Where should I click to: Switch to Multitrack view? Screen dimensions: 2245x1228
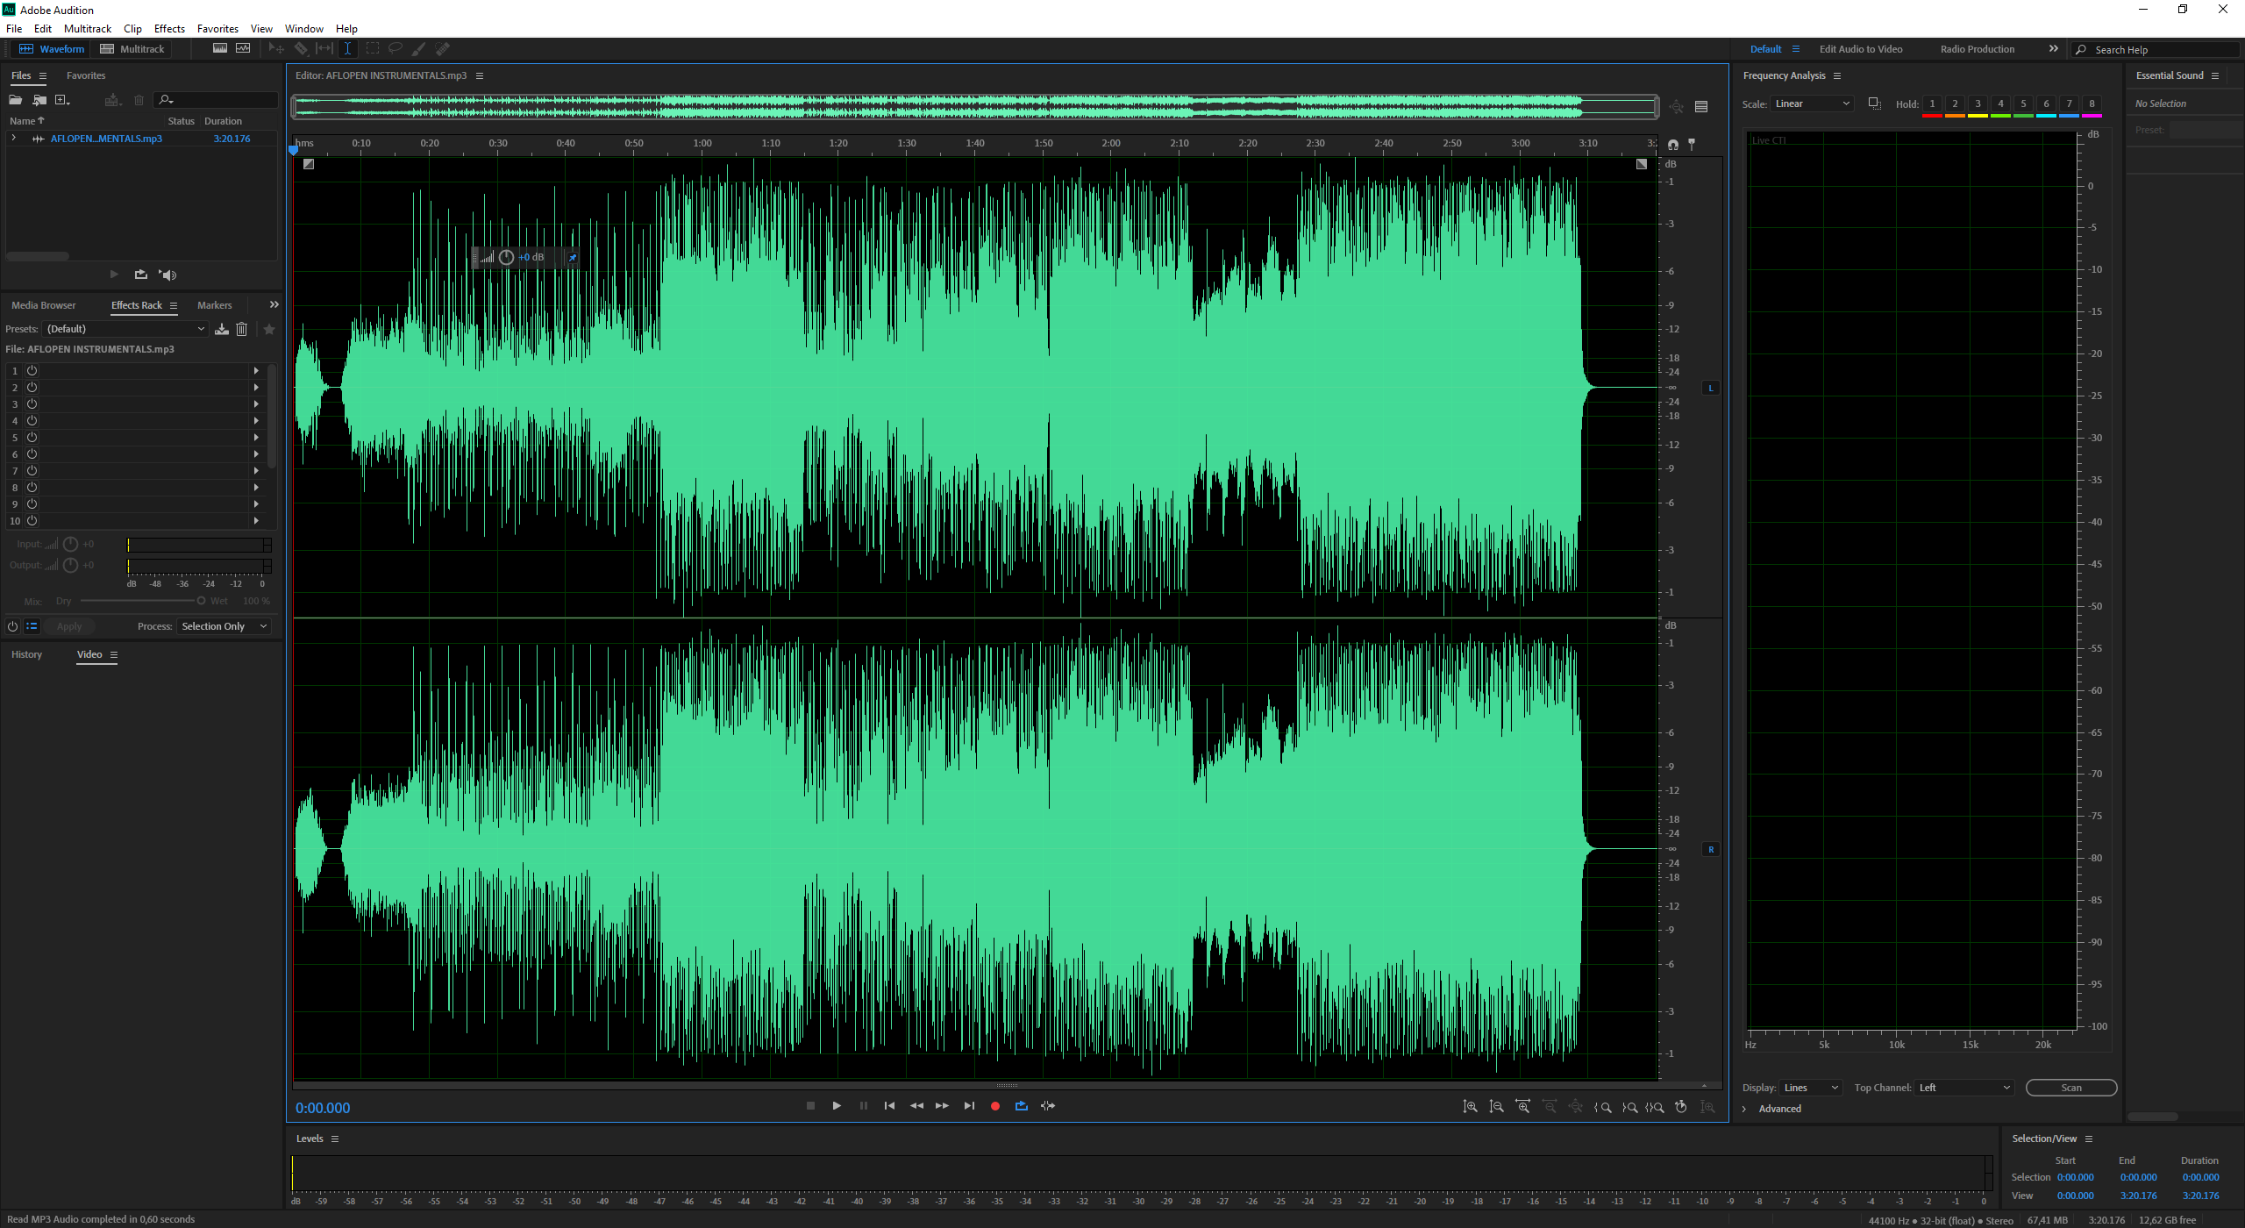pyautogui.click(x=132, y=49)
